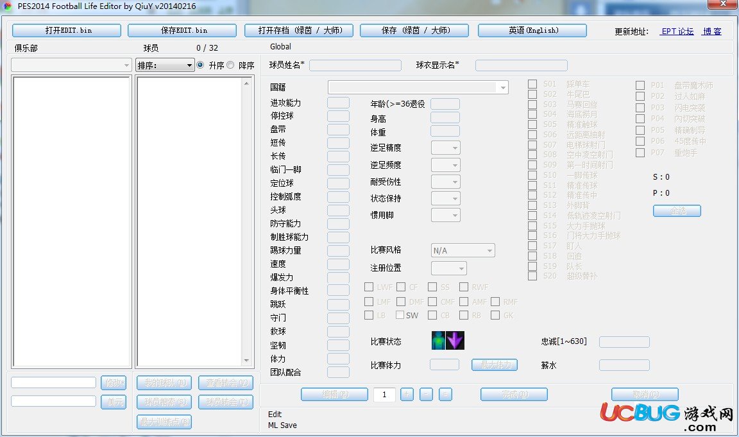Click the 全选 select-all button
The width and height of the screenshot is (739, 437).
tap(677, 210)
